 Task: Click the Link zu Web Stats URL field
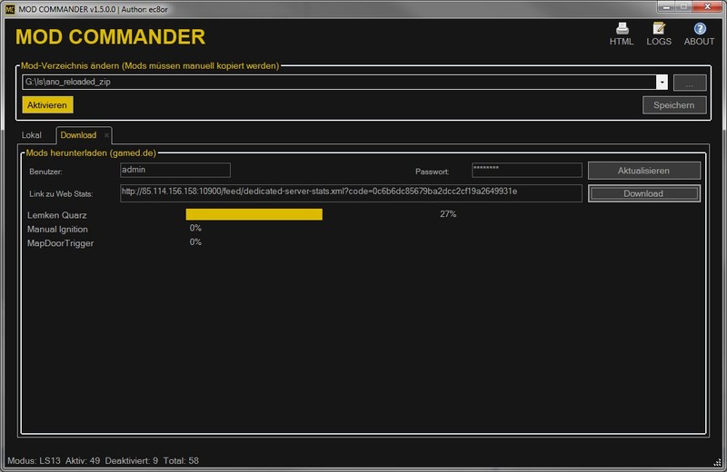[x=351, y=192]
